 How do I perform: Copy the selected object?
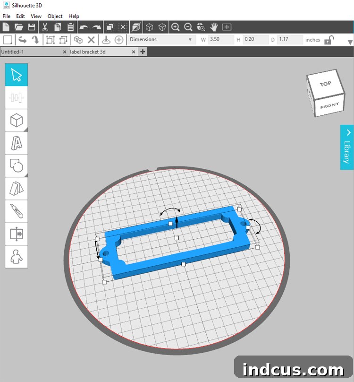[58, 27]
